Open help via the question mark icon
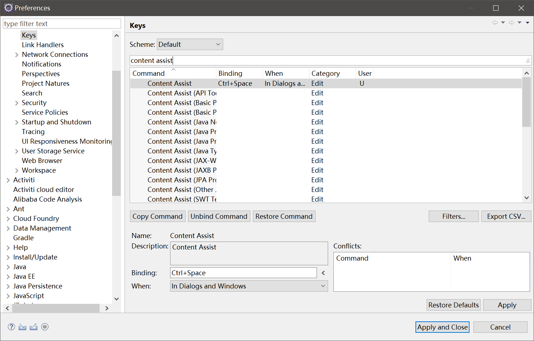Viewport: 534px width, 341px height. (x=11, y=327)
